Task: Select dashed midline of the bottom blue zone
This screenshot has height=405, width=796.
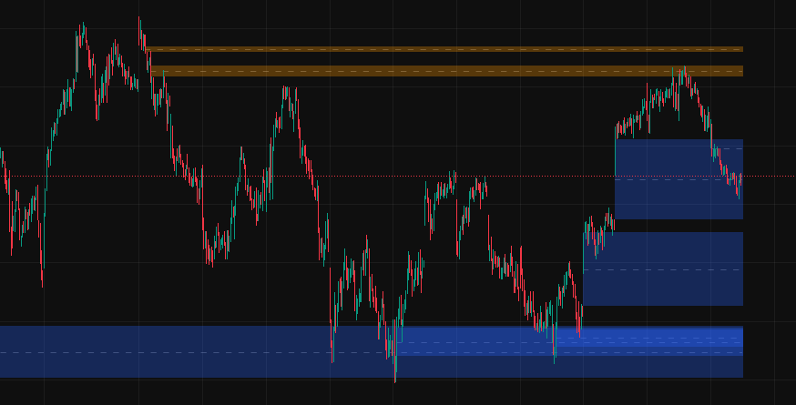Action: pyautogui.click(x=182, y=352)
